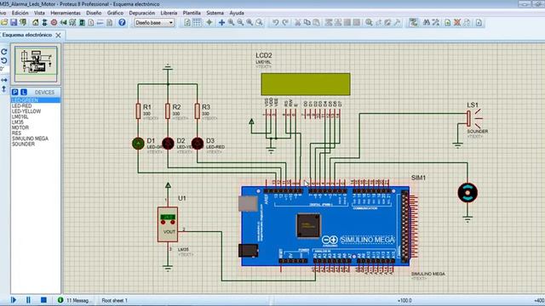
Task: Redo the last undone action
Action: click(x=285, y=23)
